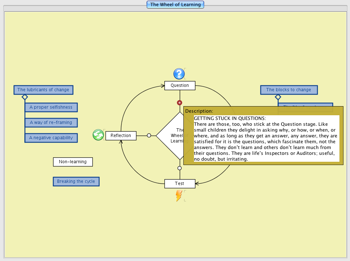Open the lubricants of change node
Viewport: 350px width, 261px height.
(43, 90)
